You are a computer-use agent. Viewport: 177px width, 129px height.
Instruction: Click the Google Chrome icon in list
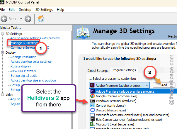tap(93, 96)
